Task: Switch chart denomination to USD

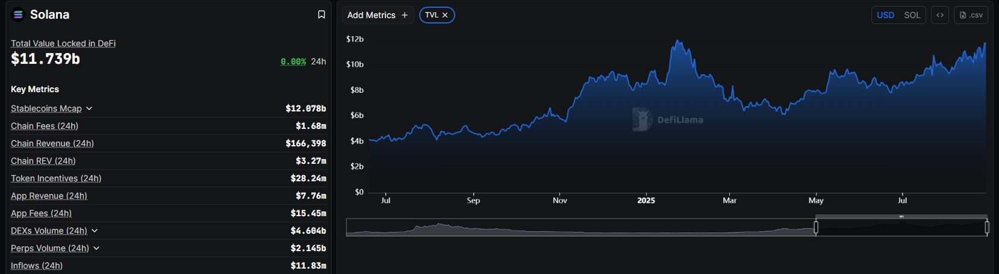Action: (885, 15)
